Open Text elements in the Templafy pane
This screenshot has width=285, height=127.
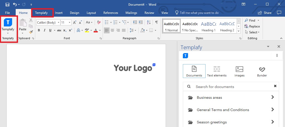(217, 71)
